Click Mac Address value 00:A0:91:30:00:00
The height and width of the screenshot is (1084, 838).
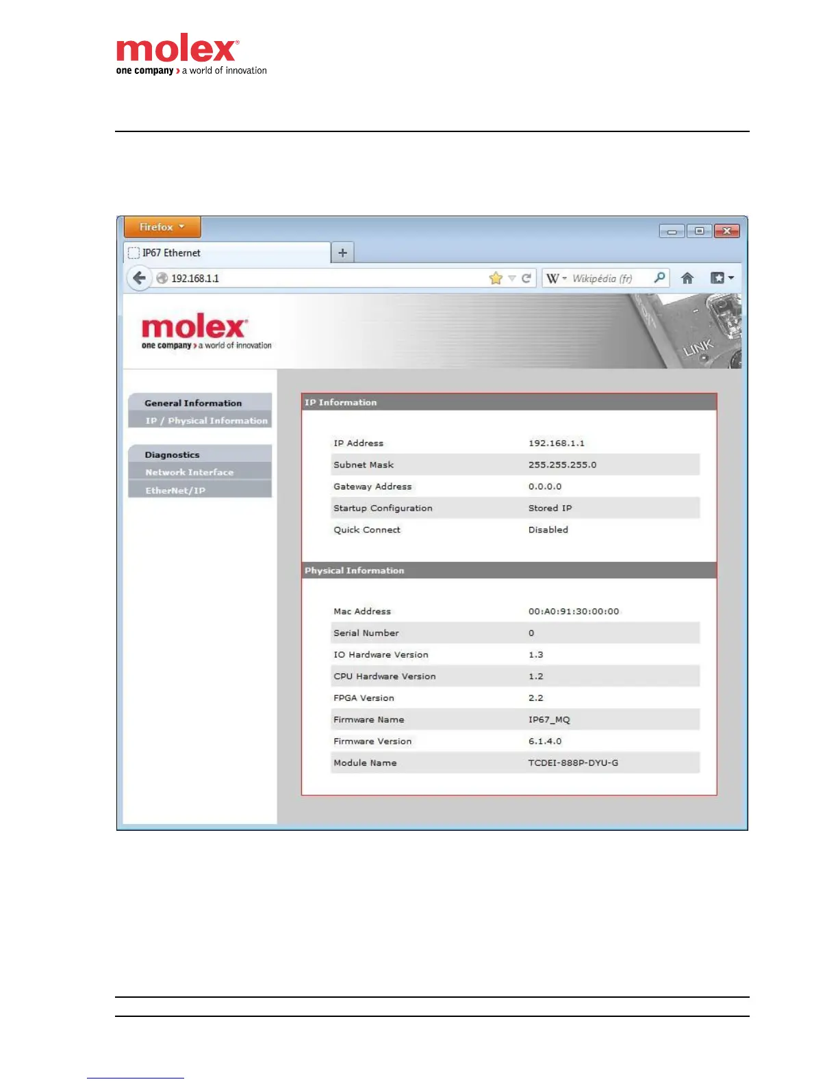pos(573,611)
